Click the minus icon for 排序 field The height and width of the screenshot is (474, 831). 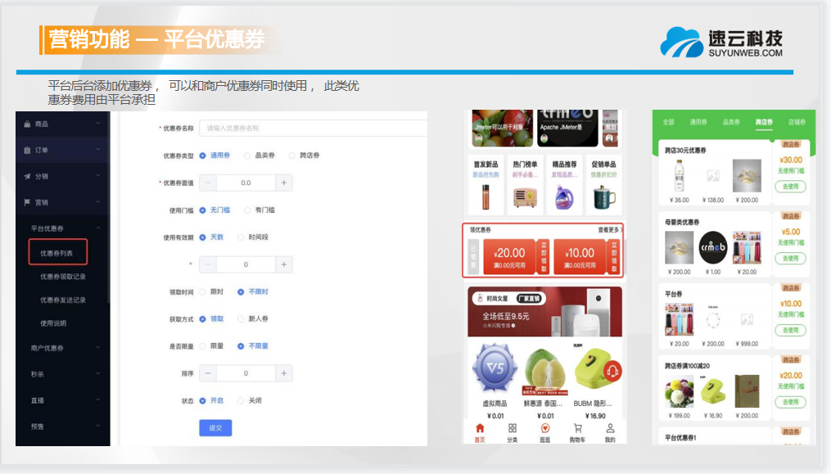click(209, 373)
